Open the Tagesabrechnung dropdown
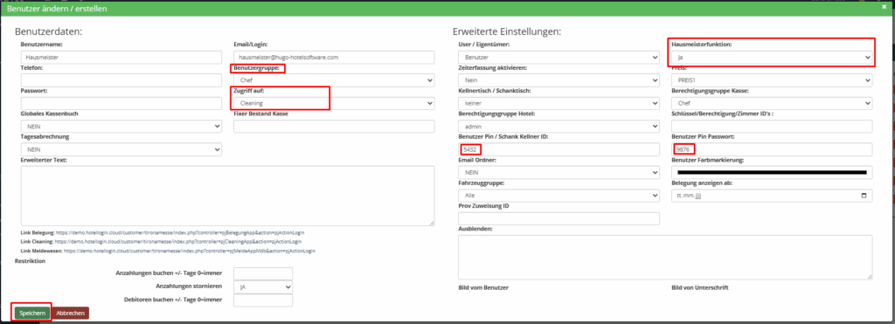This screenshot has height=324, width=895. [121, 148]
